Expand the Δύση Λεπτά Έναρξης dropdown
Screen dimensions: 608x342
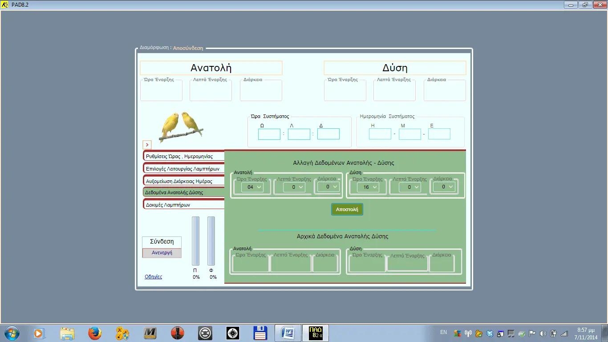409,187
